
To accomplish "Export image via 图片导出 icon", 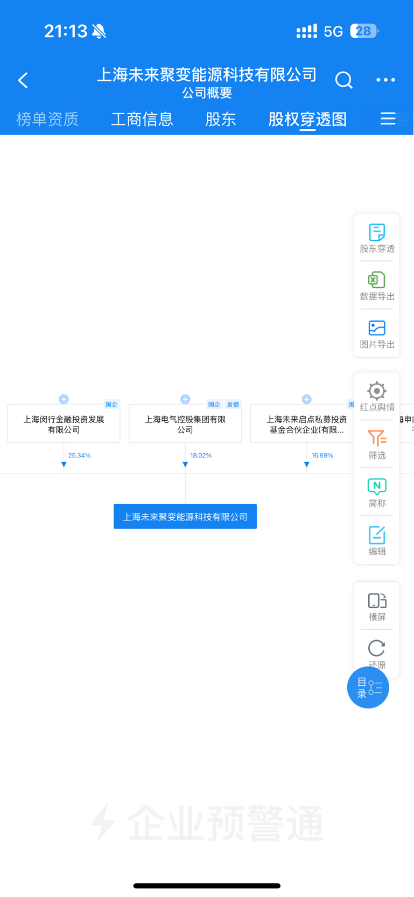I will (377, 334).
